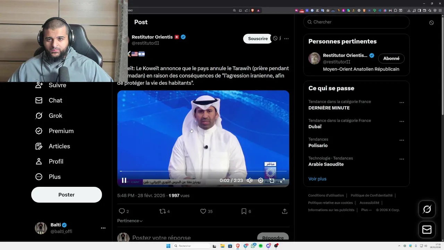Click the Brave shields lion icon
The height and width of the screenshot is (250, 444).
click(253, 10)
